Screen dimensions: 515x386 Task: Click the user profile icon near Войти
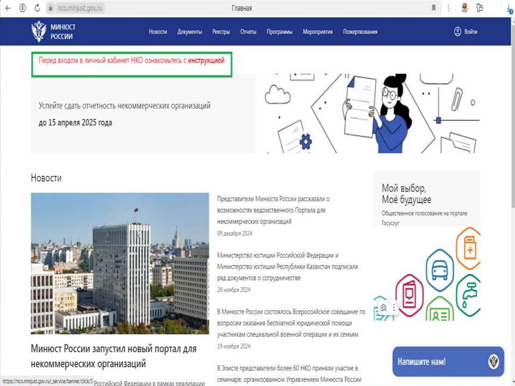tap(458, 32)
